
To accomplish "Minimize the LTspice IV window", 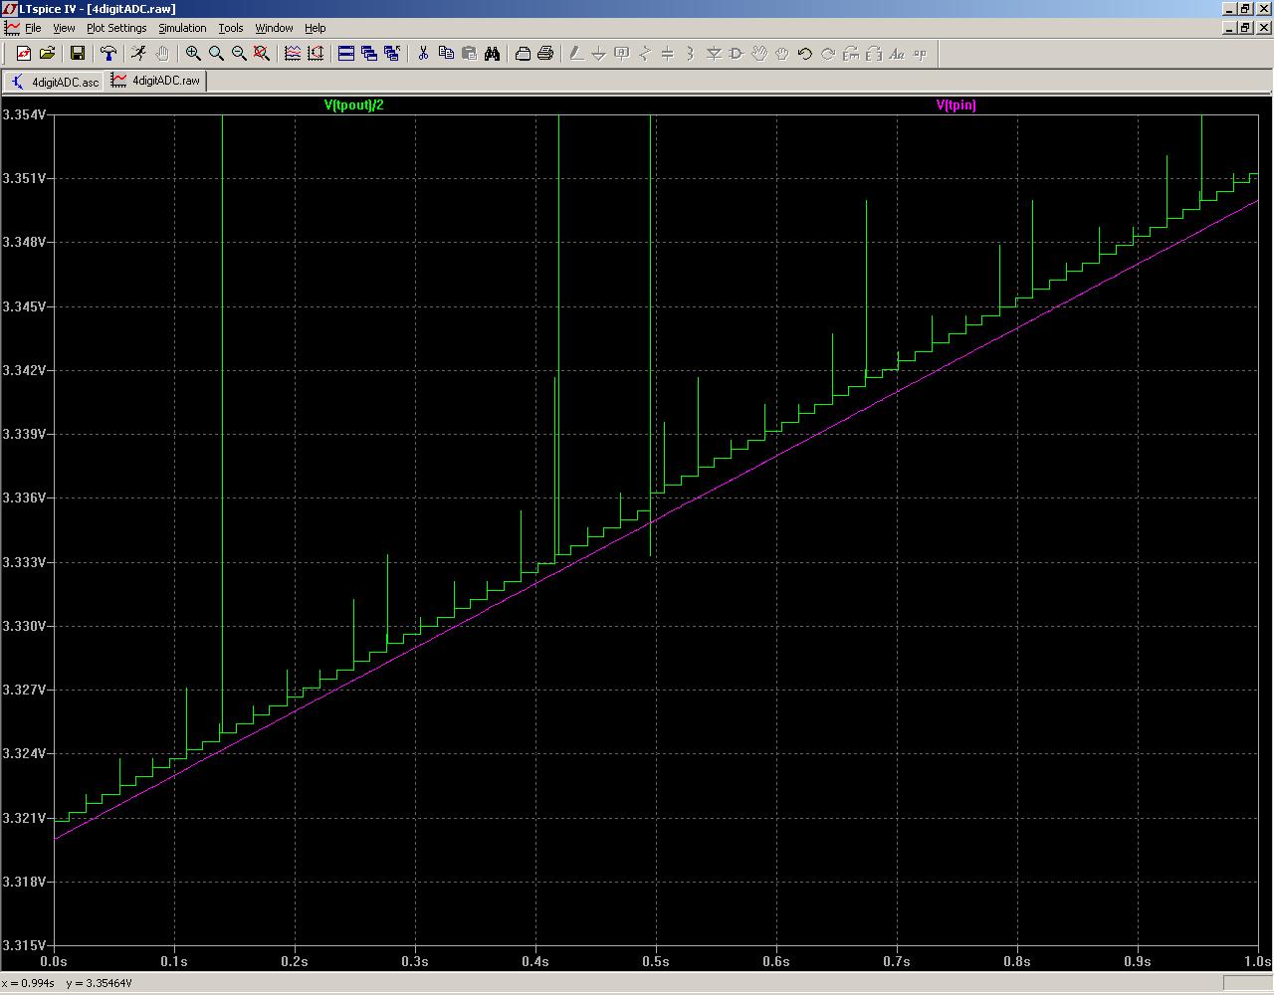I will [x=1228, y=9].
